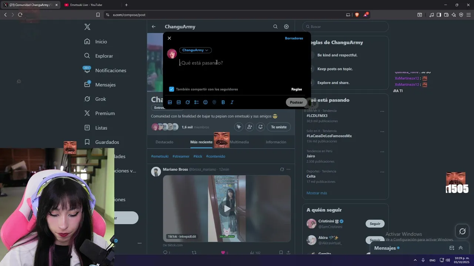Open Mariano Bross profile avatar
The image size is (474, 266).
coord(156,172)
